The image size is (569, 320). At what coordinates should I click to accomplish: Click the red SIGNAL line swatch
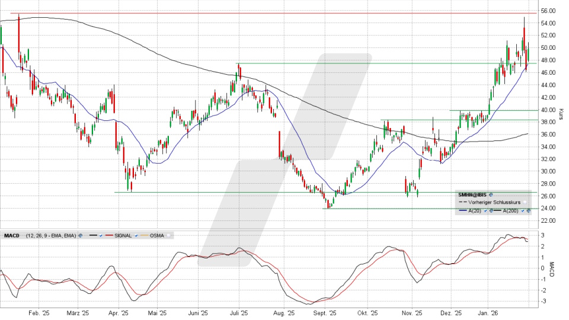(x=111, y=235)
